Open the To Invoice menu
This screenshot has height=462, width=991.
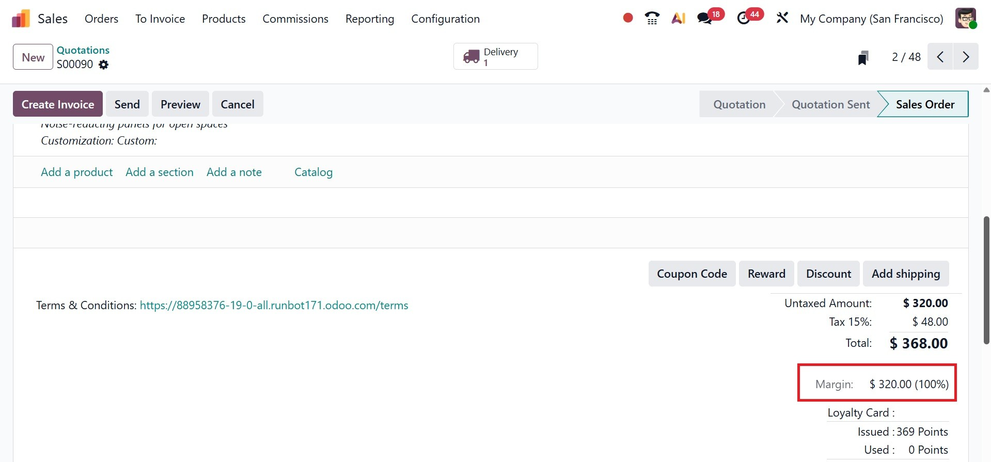[160, 19]
